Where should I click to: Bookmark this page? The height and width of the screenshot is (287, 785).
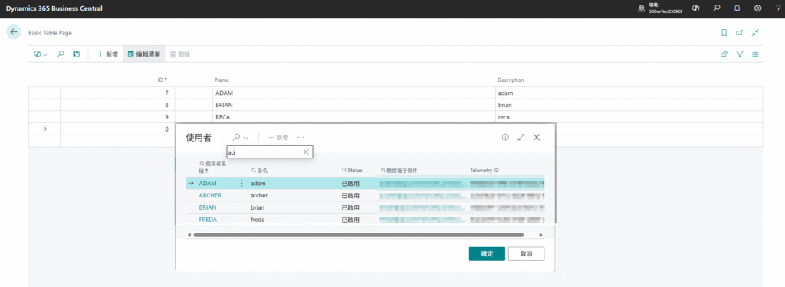point(724,32)
